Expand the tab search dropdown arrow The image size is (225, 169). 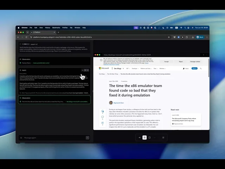27,32
